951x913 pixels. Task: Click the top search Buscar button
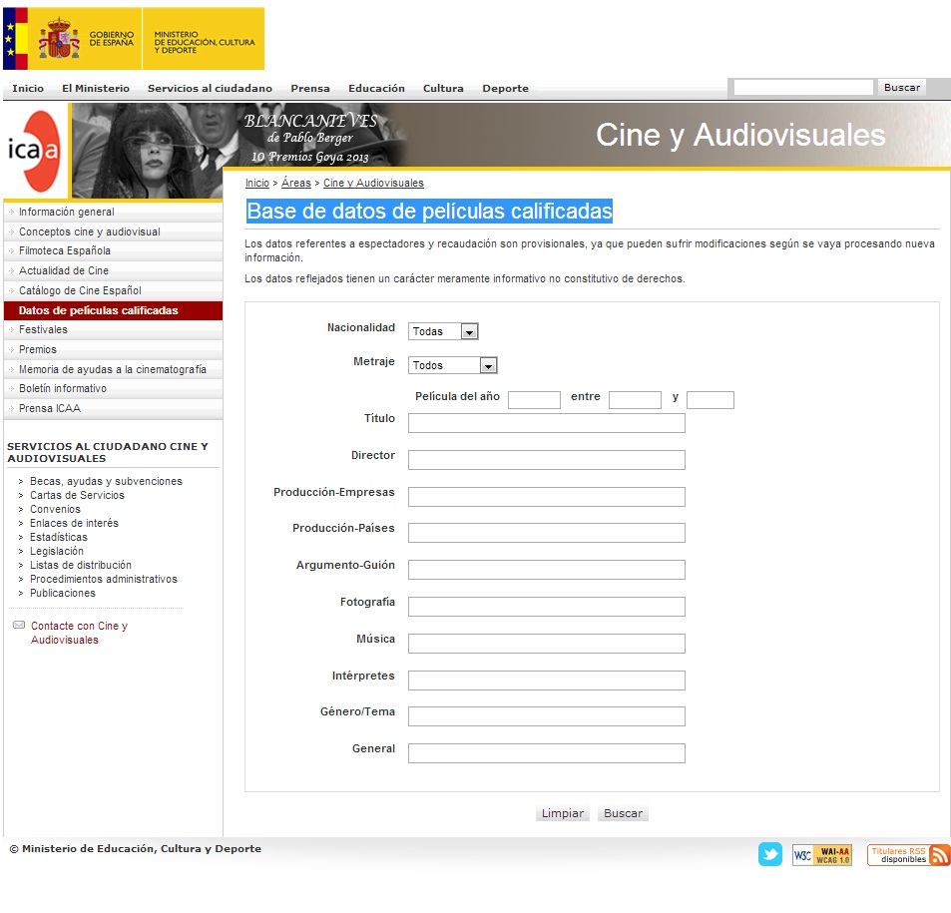901,88
